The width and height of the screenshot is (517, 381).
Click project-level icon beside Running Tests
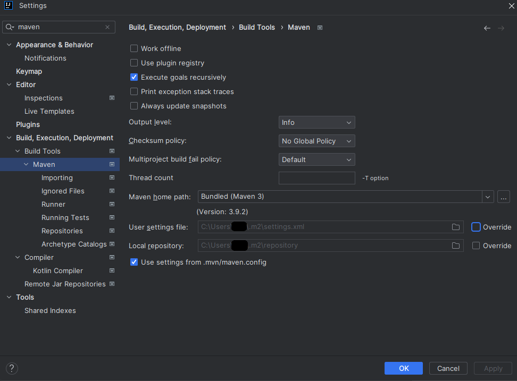click(112, 217)
